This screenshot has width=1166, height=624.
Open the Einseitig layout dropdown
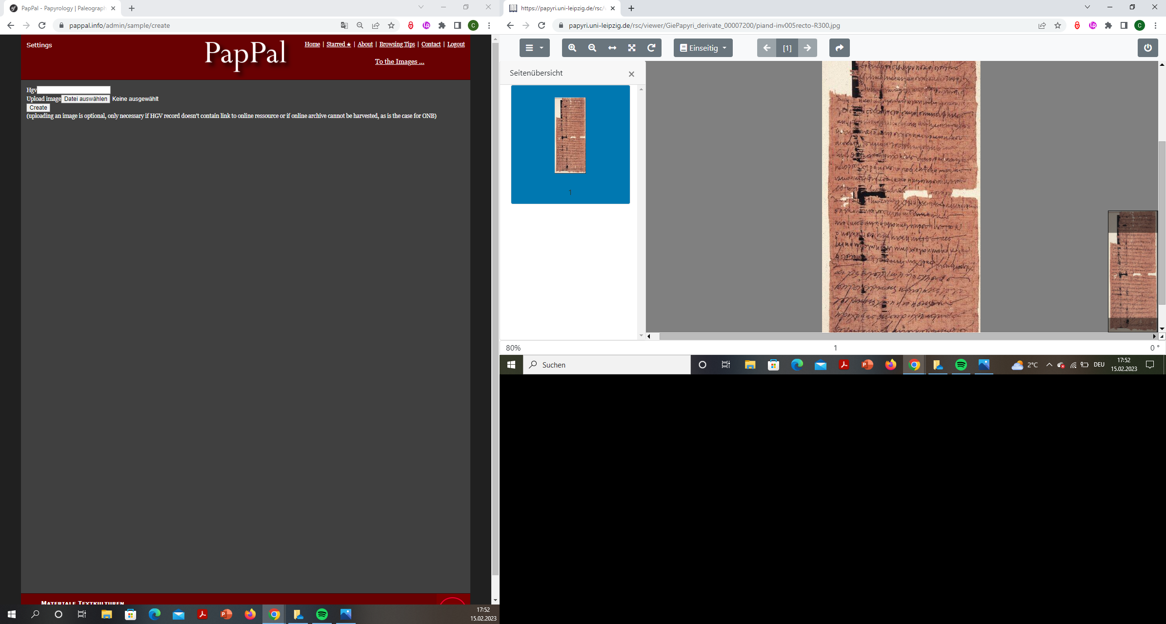point(703,48)
